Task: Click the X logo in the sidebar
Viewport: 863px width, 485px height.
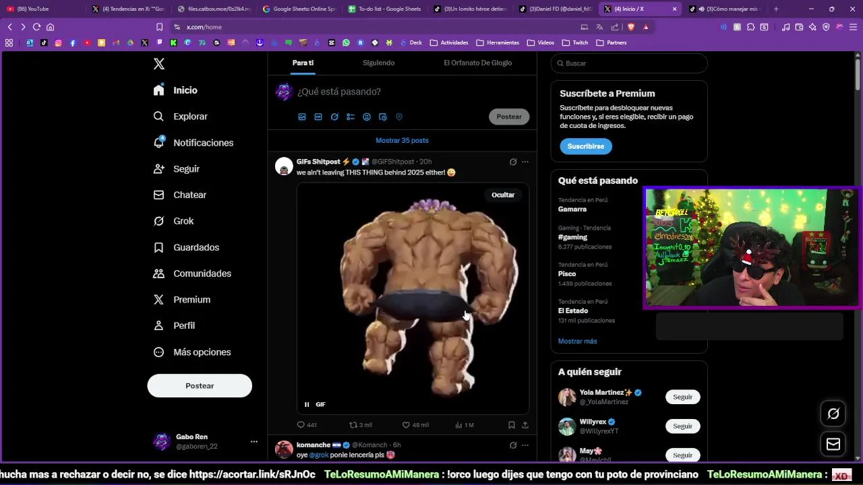Action: tap(159, 64)
